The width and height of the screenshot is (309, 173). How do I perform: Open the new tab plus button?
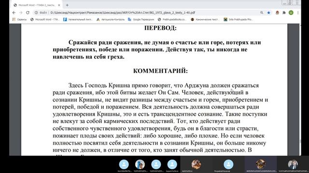click(67, 5)
